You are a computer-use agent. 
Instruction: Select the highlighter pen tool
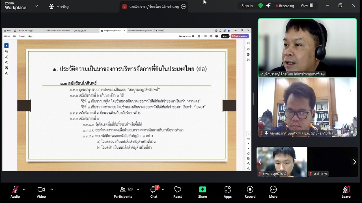point(6,57)
